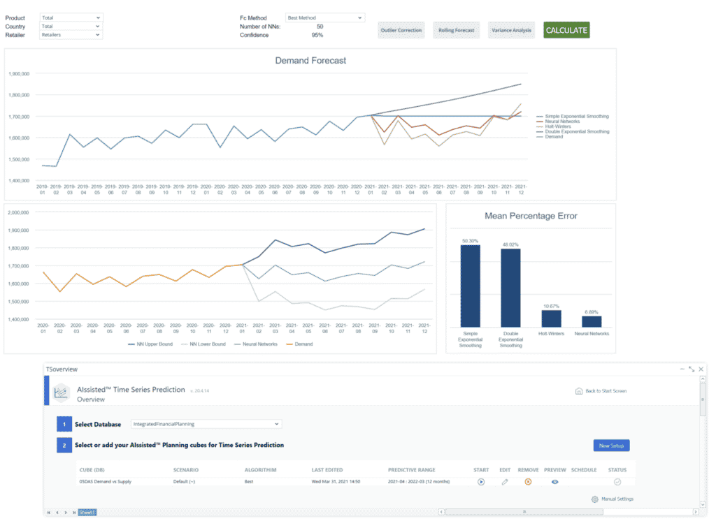Edit the Demand vs Supply cube setup
The height and width of the screenshot is (528, 716).
pos(505,482)
